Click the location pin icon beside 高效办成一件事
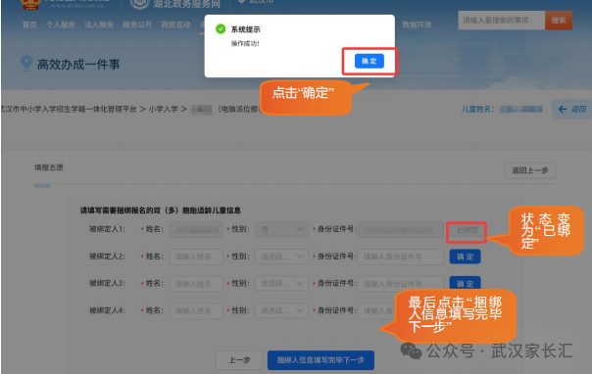Image resolution: width=592 pixels, height=374 pixels. pos(26,64)
